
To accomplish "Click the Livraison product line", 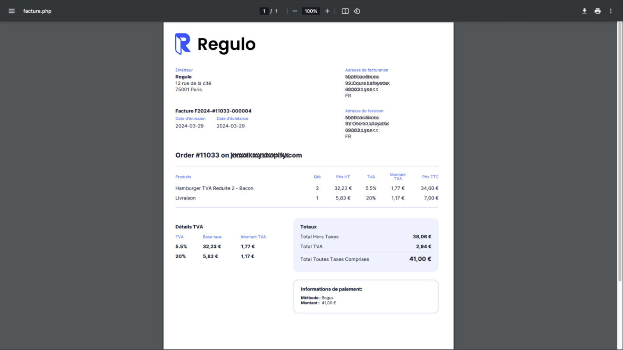I will coord(185,198).
